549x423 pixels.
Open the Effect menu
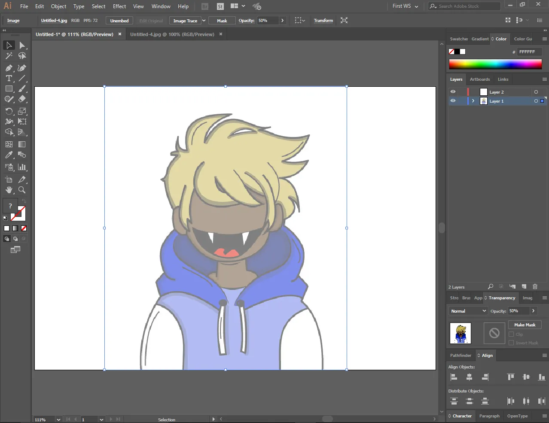click(119, 6)
